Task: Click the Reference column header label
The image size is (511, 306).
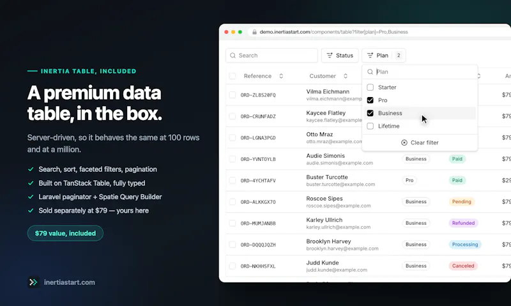Action: [257, 76]
